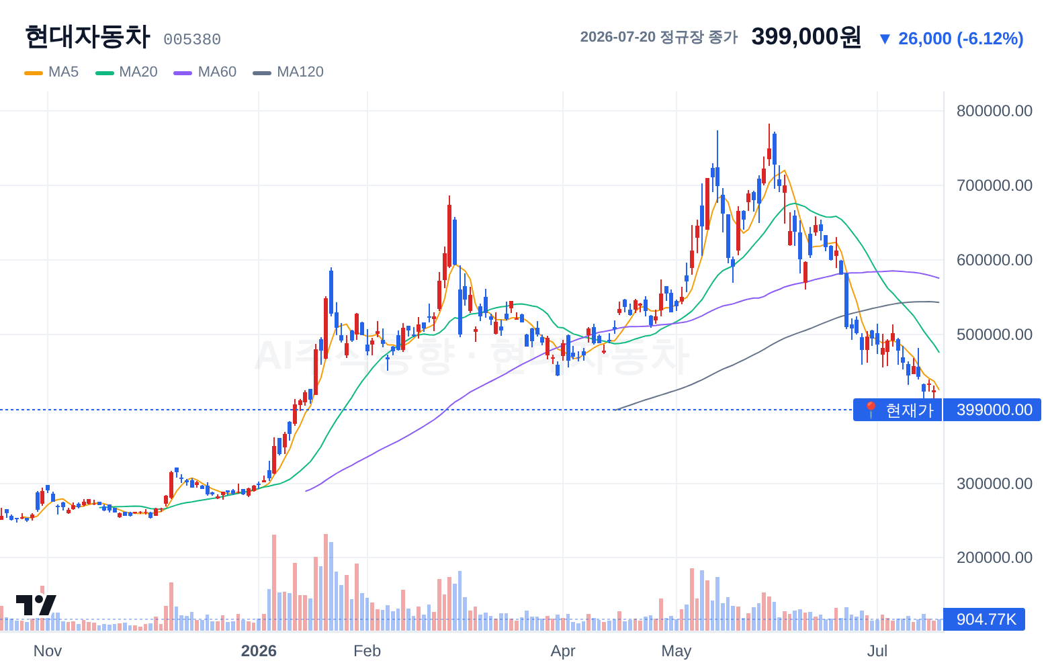
Task: Select the 2026 marker on the time axis
Action: tap(259, 651)
